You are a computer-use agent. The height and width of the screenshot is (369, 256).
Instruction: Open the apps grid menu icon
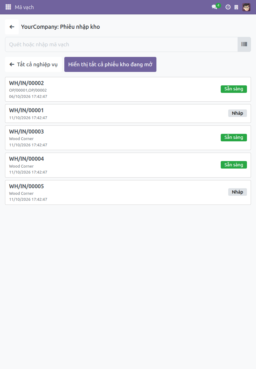point(8,7)
